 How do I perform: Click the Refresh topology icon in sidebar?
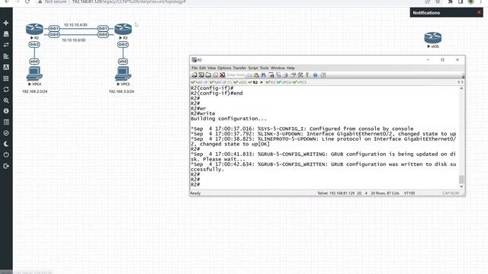click(6, 90)
